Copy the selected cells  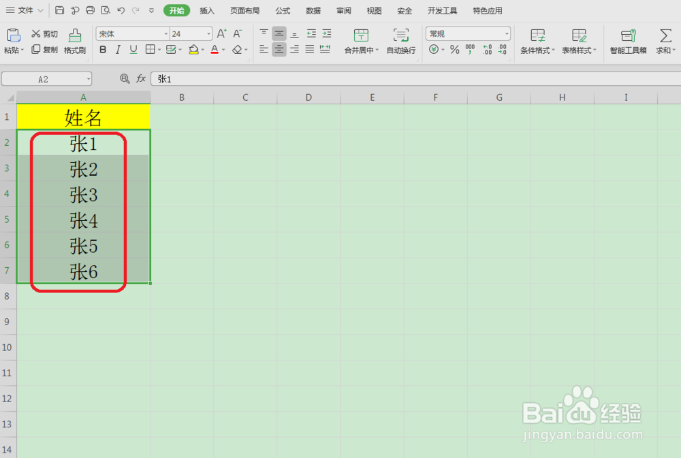pyautogui.click(x=44, y=50)
